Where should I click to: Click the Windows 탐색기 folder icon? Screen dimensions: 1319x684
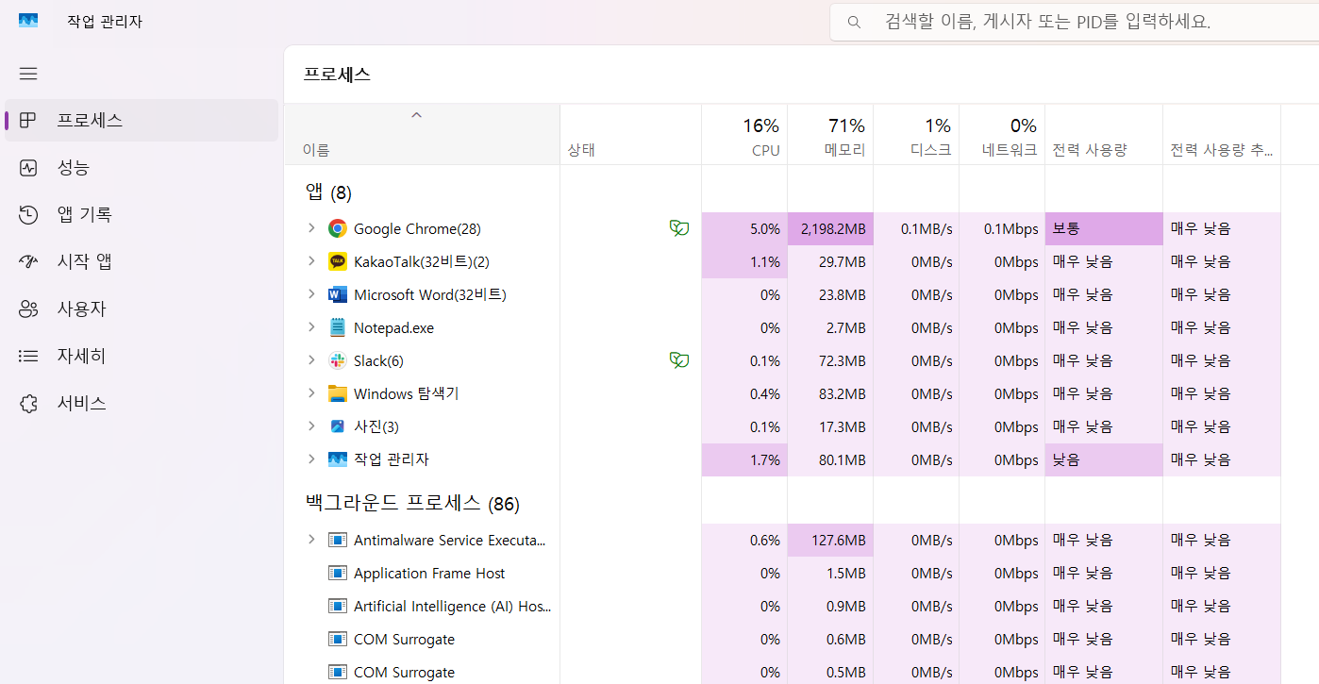pyautogui.click(x=338, y=393)
